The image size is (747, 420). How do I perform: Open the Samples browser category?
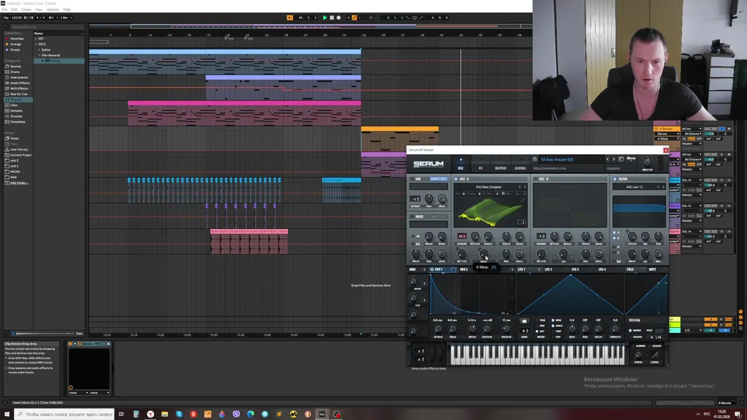click(15, 111)
